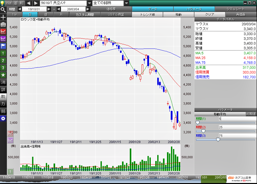Screen dimensions: 257x184
Task: Open the magnifier search tool
Action: point(3,10)
